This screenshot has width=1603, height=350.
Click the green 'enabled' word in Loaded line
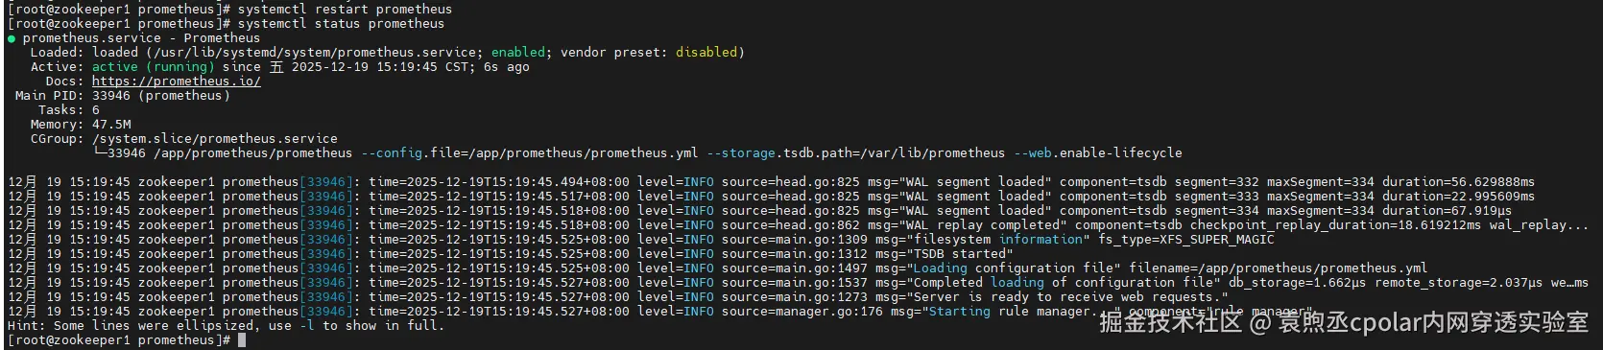(518, 53)
